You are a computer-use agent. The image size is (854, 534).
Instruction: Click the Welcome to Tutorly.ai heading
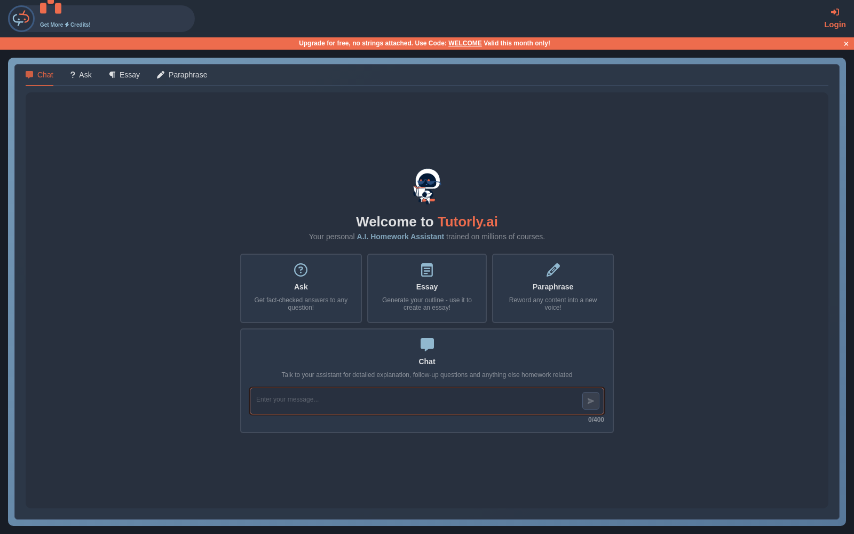click(427, 222)
